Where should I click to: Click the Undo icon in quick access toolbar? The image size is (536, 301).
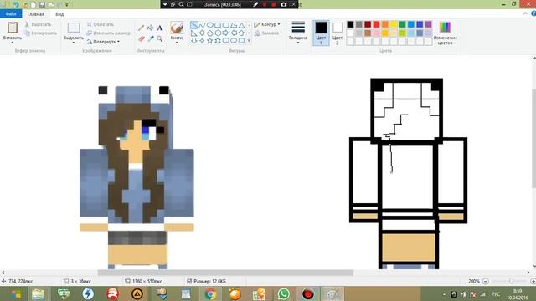(16, 4)
